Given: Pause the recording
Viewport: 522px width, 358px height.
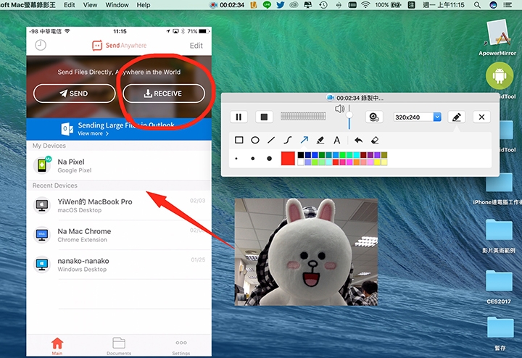Looking at the screenshot, I should [x=239, y=117].
